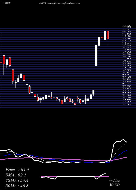Screen dimensions: 136x190
Task: Click the MACD inset chart panel
Action: point(75,176)
